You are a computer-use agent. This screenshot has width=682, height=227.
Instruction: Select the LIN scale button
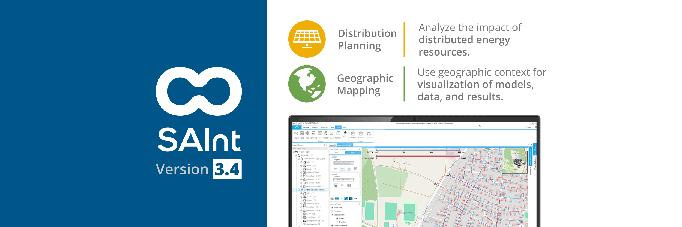(342, 169)
